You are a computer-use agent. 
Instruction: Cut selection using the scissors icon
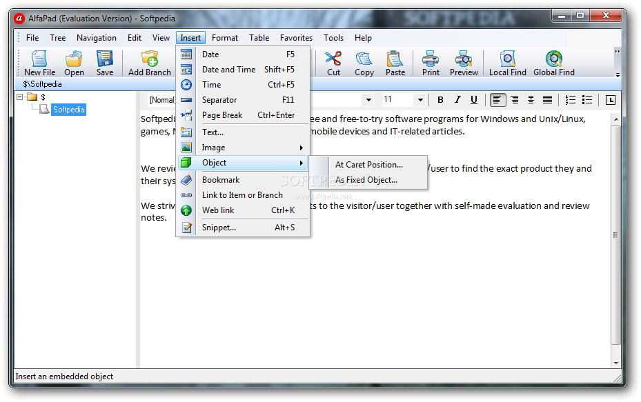333,63
